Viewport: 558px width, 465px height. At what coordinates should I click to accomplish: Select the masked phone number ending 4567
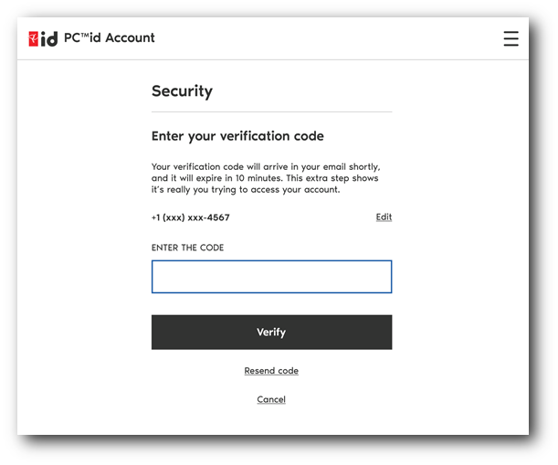190,217
